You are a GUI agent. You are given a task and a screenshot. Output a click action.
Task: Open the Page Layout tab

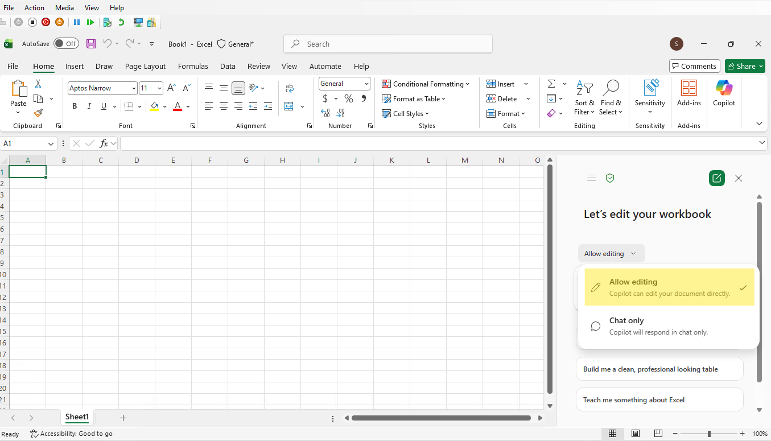(x=145, y=66)
